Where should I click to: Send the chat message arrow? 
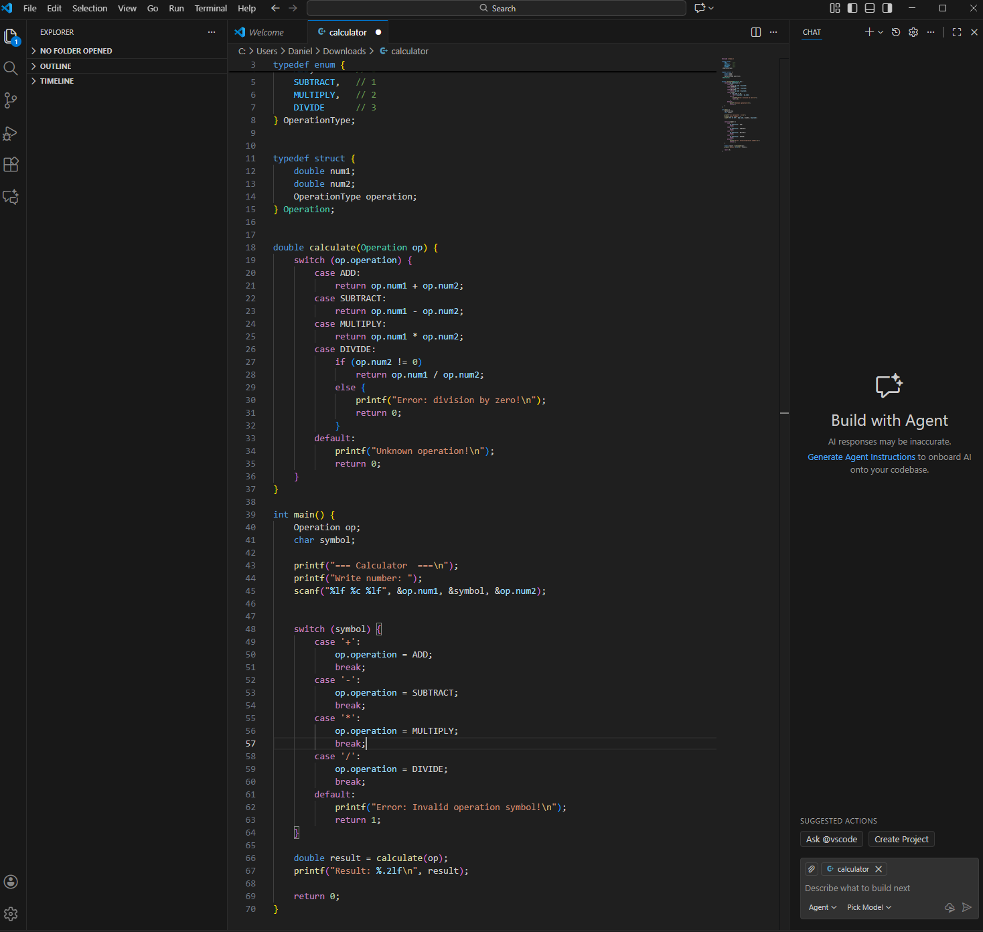tap(967, 907)
